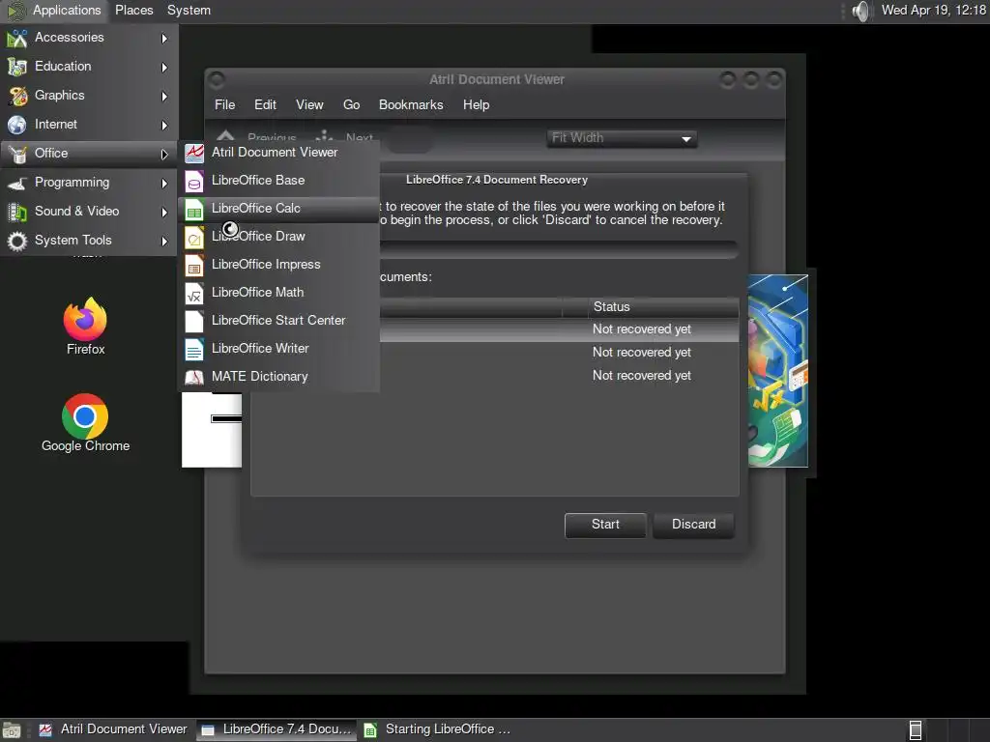Image resolution: width=990 pixels, height=742 pixels.
Task: Open Atril Edit menu
Action: click(x=265, y=104)
